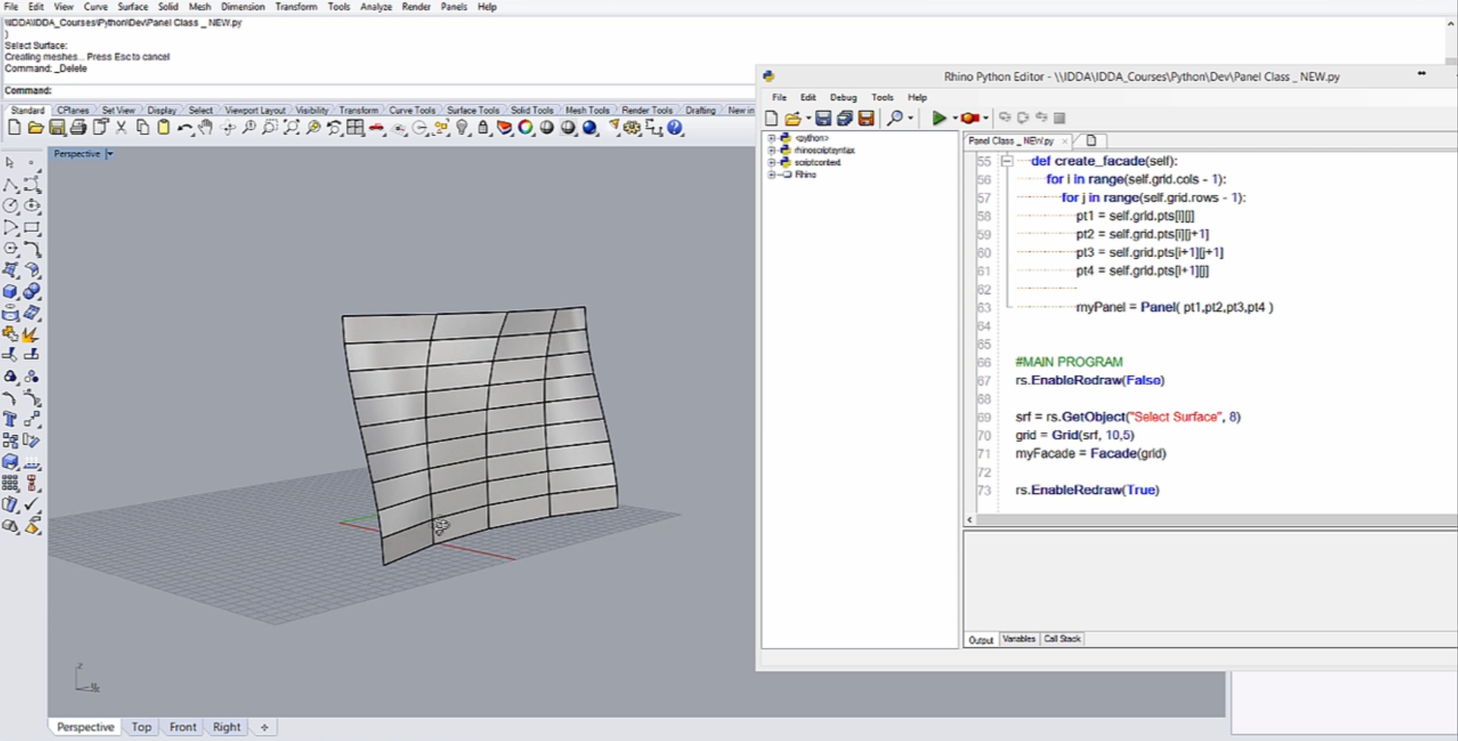Image resolution: width=1458 pixels, height=741 pixels.
Task: Open the Rhino Help question mark icon
Action: [675, 128]
